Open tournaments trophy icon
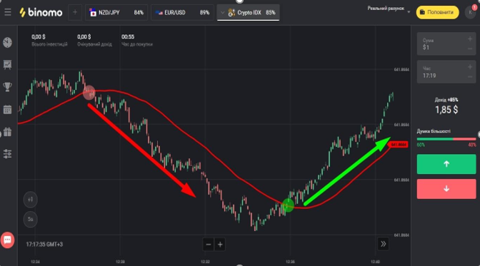 coord(7,87)
